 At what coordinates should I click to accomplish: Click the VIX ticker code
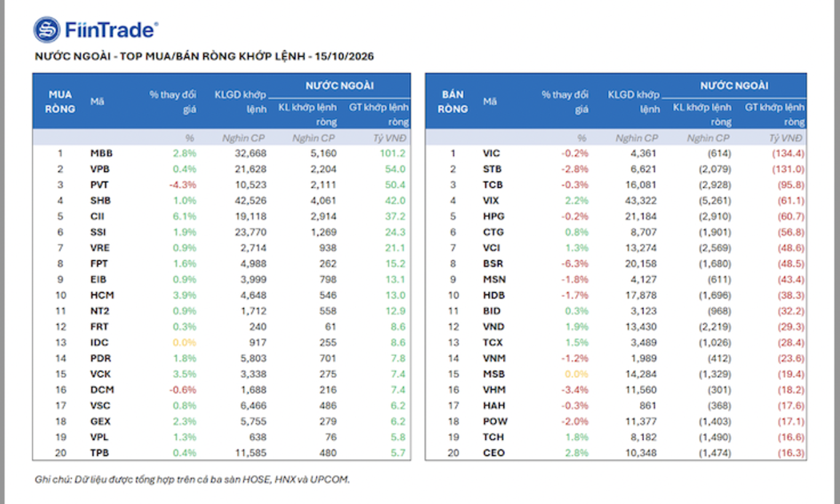(x=490, y=201)
